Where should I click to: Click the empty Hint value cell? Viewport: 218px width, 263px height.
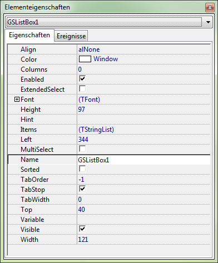pyautogui.click(x=143, y=120)
